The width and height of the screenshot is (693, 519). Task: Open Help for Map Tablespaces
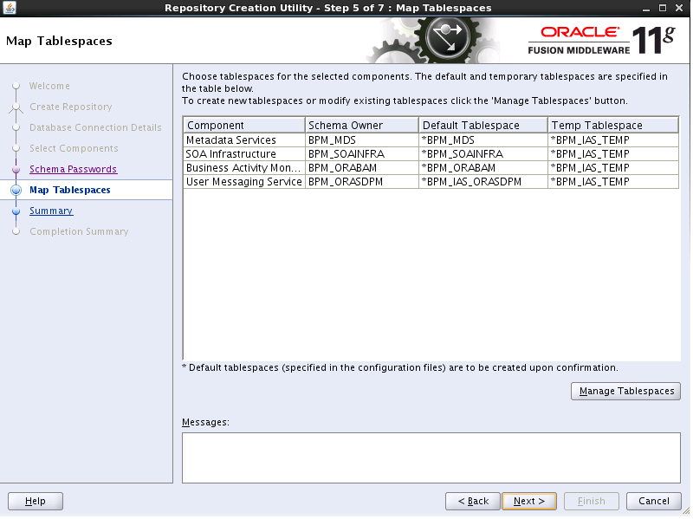36,503
